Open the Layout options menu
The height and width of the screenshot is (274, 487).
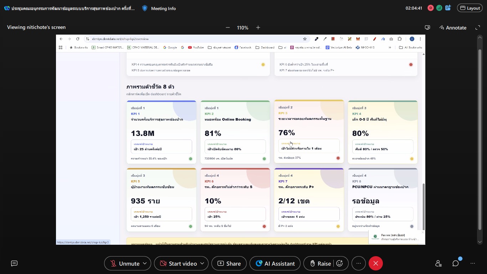[470, 8]
